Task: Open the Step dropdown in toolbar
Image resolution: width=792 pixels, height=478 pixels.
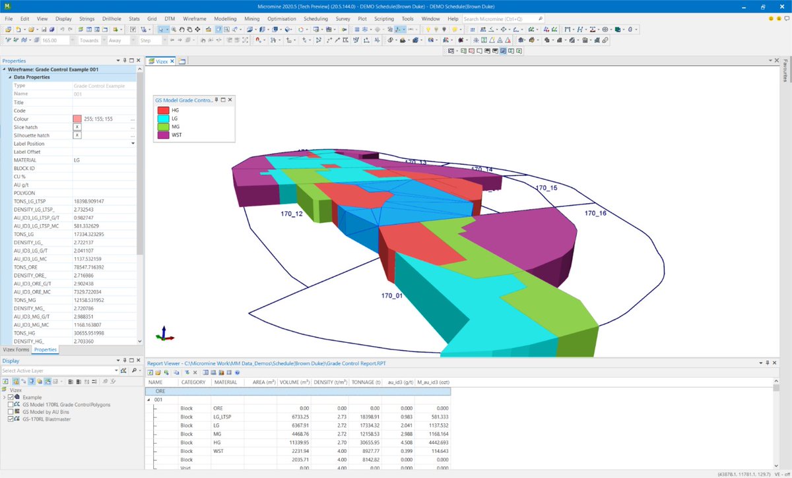Action: [x=164, y=40]
